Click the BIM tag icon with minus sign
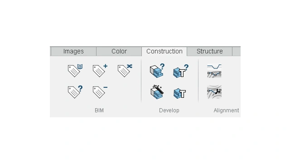Viewport: 290px width, 163px height. coord(100,91)
